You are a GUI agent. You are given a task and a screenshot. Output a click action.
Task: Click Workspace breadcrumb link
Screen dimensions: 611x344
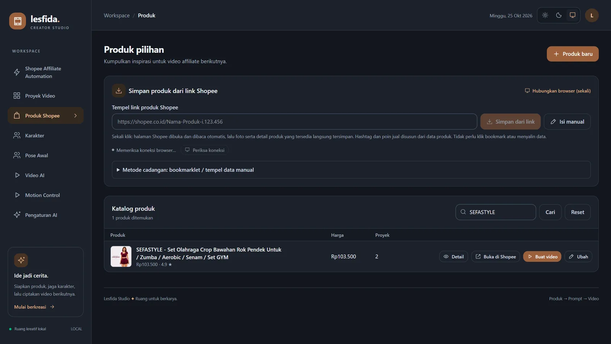tap(117, 16)
